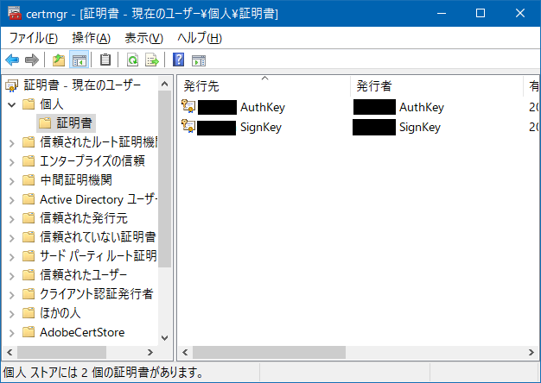This screenshot has width=541, height=383.
Task: Expand the ほかの人 node
Action: coord(12,314)
